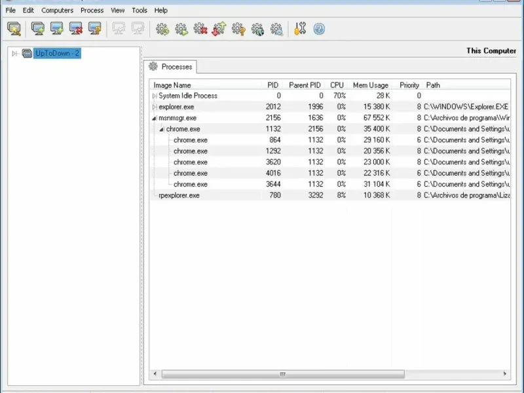Click the blue help question mark icon
This screenshot has height=393, width=524.
[x=319, y=29]
